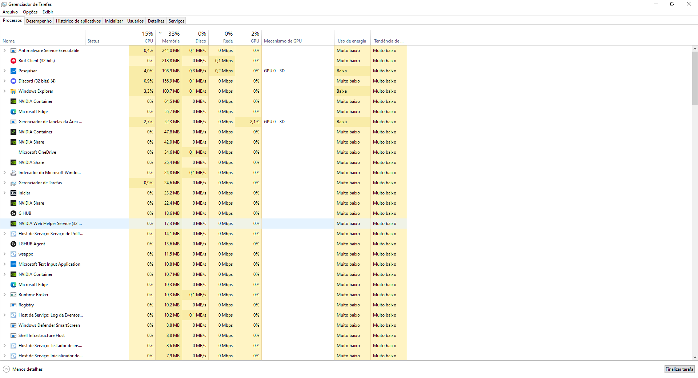Switch to the Inicializar tab

[114, 21]
